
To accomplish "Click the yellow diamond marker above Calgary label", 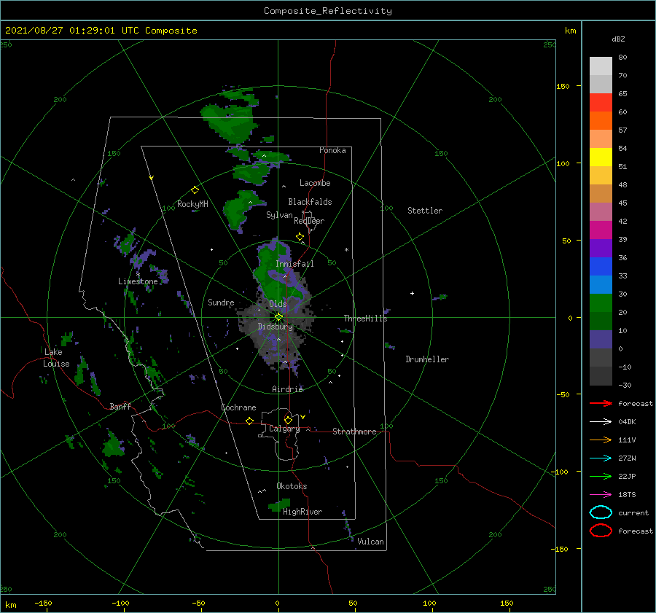I will 288,420.
